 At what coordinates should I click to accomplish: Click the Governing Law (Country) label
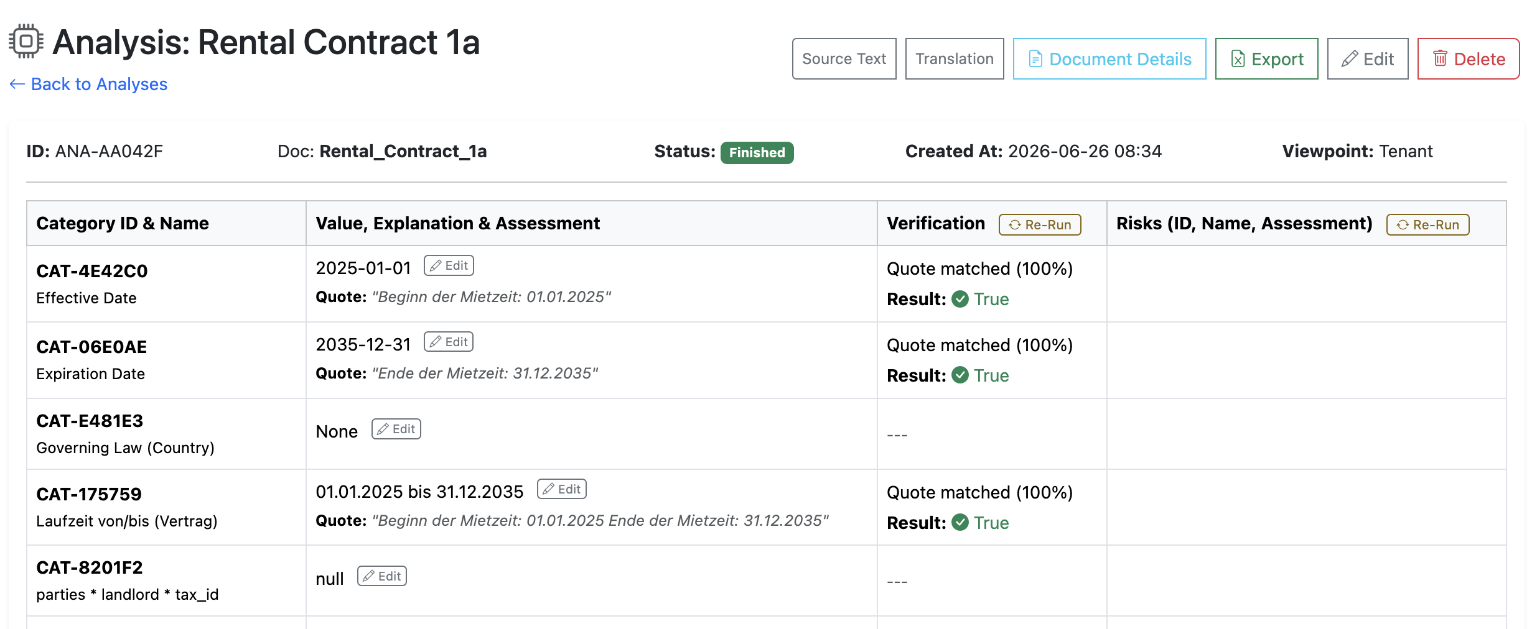(125, 448)
